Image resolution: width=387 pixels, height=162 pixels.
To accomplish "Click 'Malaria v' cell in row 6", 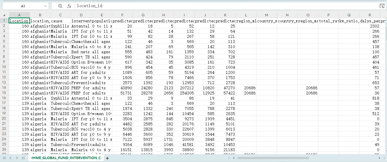I will click(81, 46).
